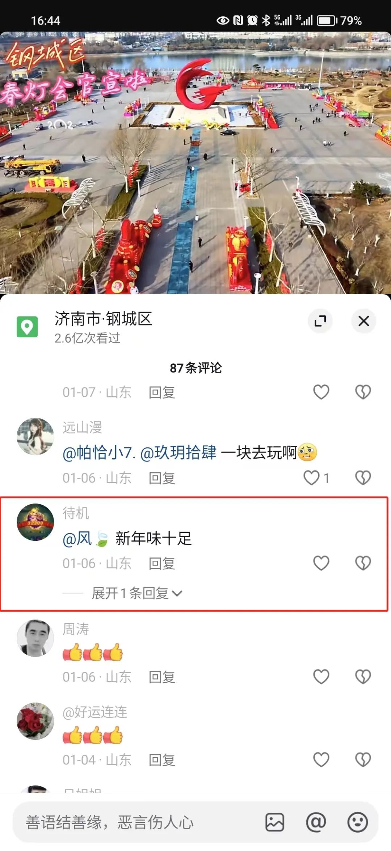The width and height of the screenshot is (391, 851).
Task: Like 周涛's thumbs-up comment
Action: pos(321,677)
